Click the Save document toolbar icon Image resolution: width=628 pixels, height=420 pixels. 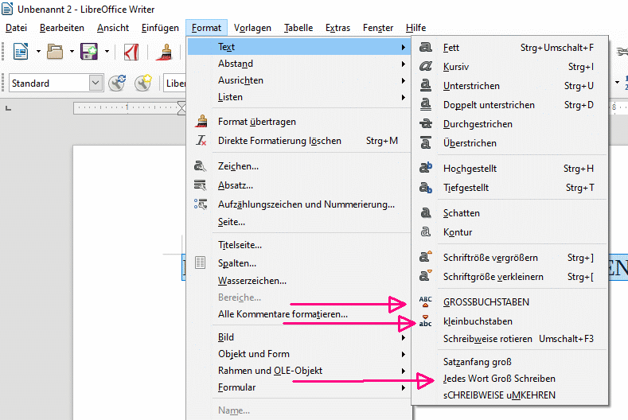pyautogui.click(x=89, y=51)
